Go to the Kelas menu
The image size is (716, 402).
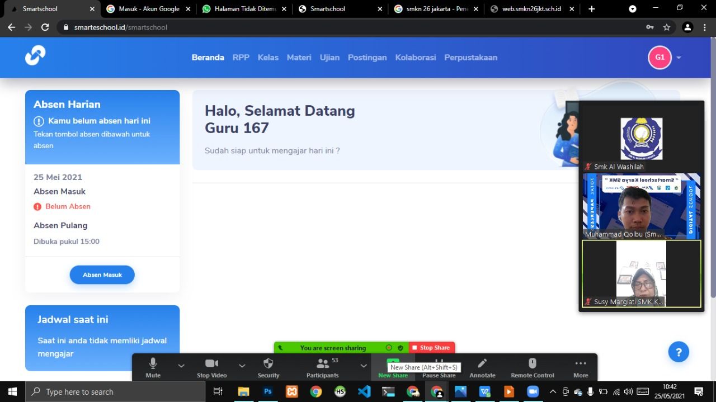pyautogui.click(x=268, y=58)
